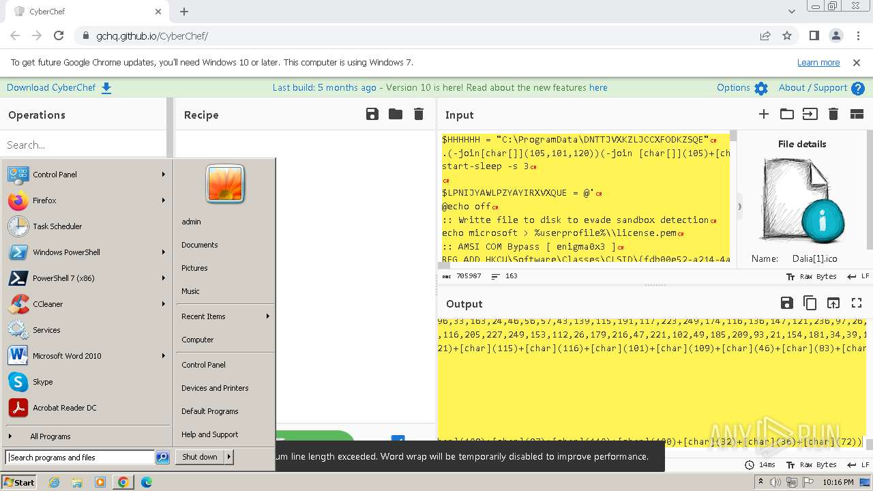
Task: Reload the CyberChef page
Action: 59,35
